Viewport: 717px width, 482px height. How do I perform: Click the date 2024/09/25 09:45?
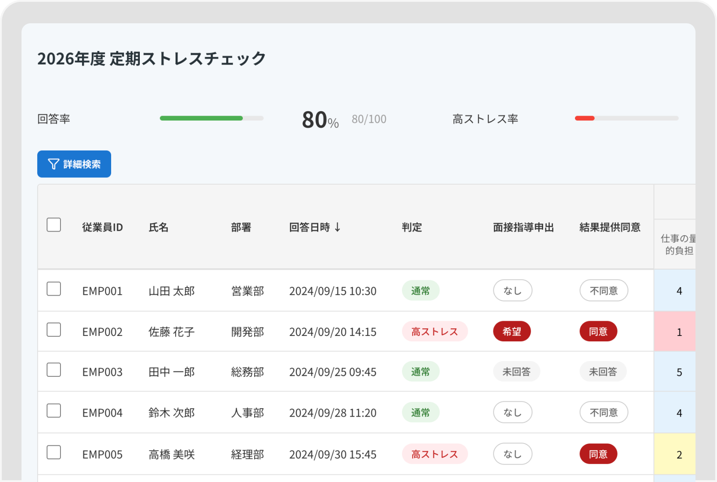(x=333, y=372)
